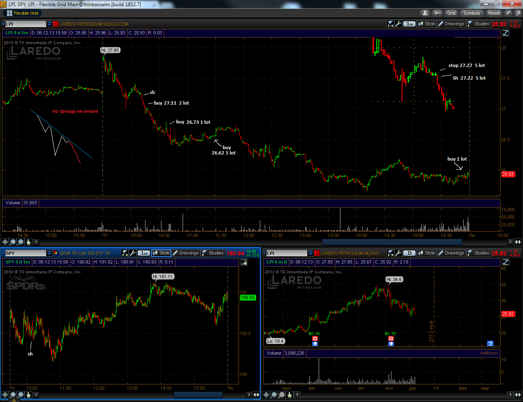
Task: Click the SPY chart horizontal scrollbar thumb
Action: (x=198, y=395)
